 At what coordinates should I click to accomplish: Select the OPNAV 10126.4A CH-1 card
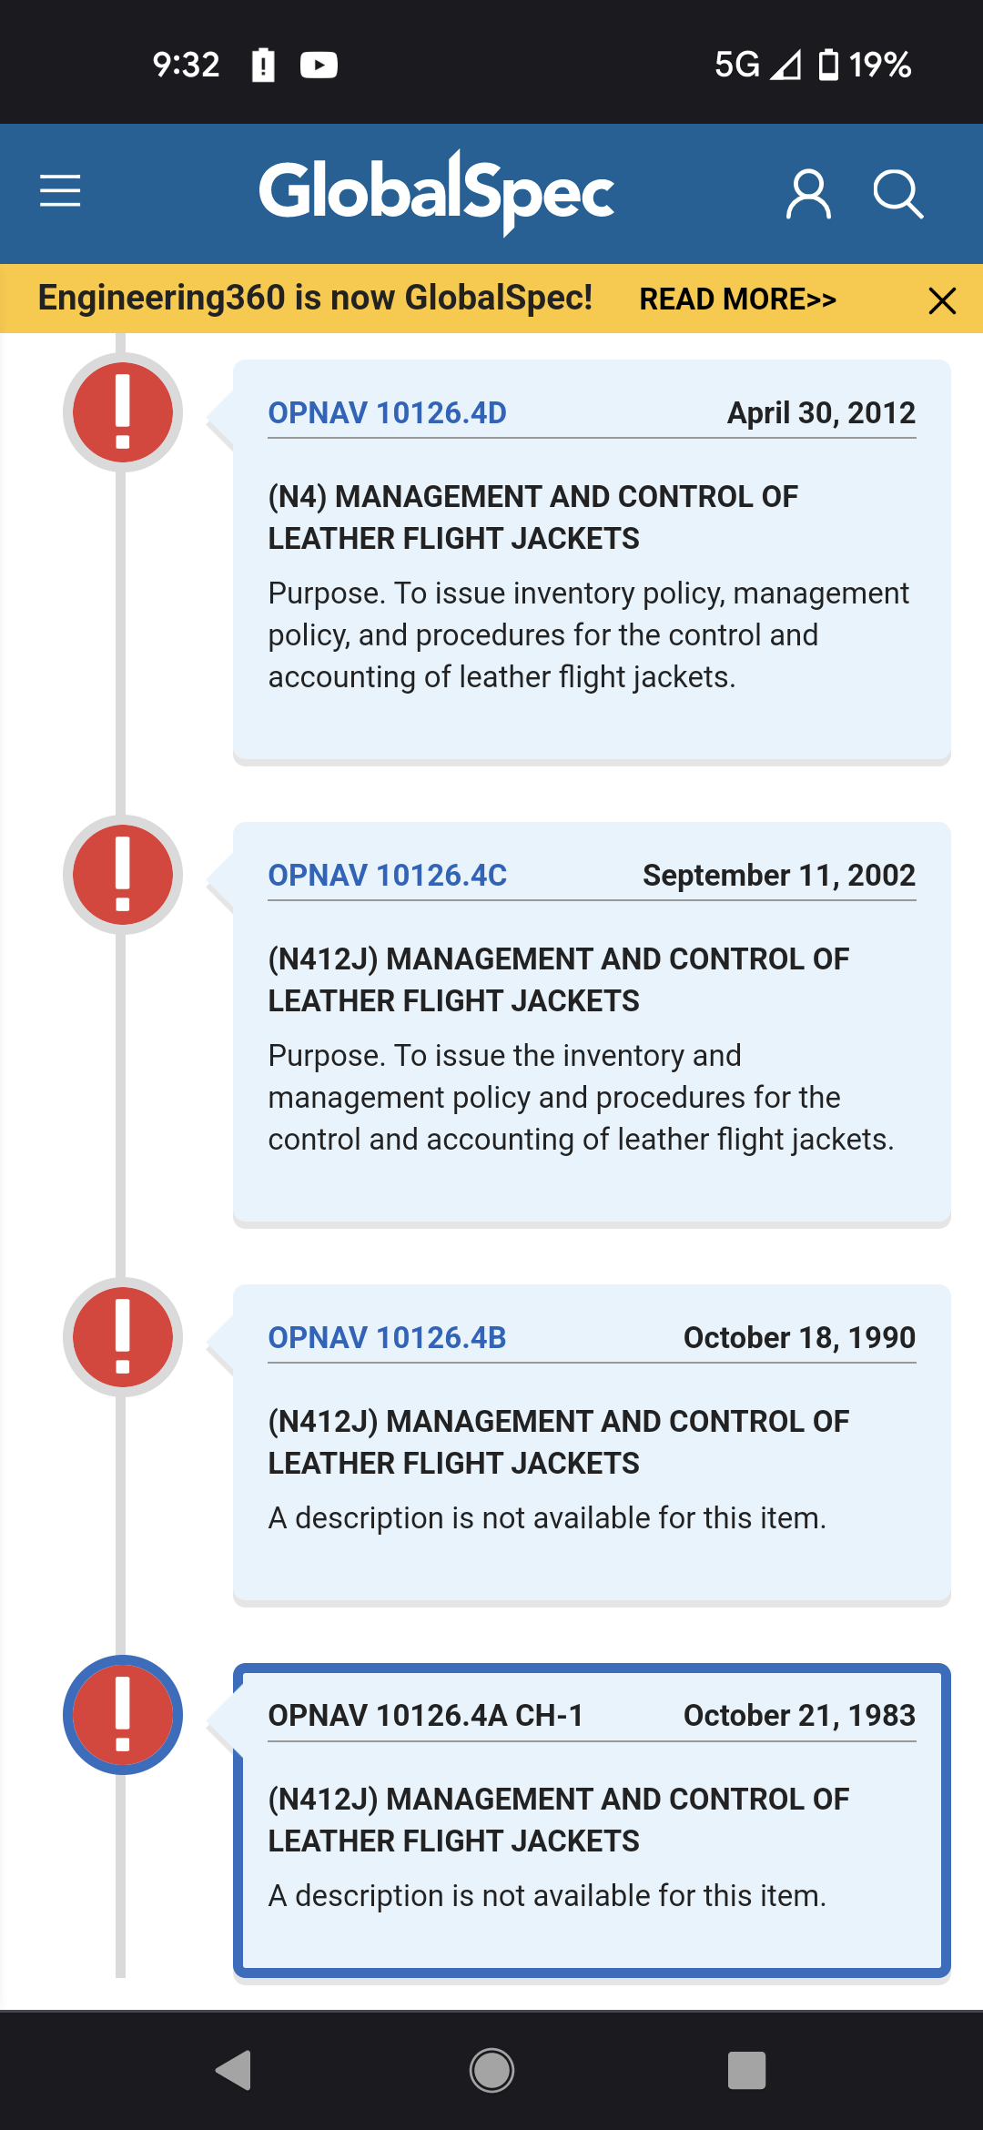click(x=592, y=1821)
